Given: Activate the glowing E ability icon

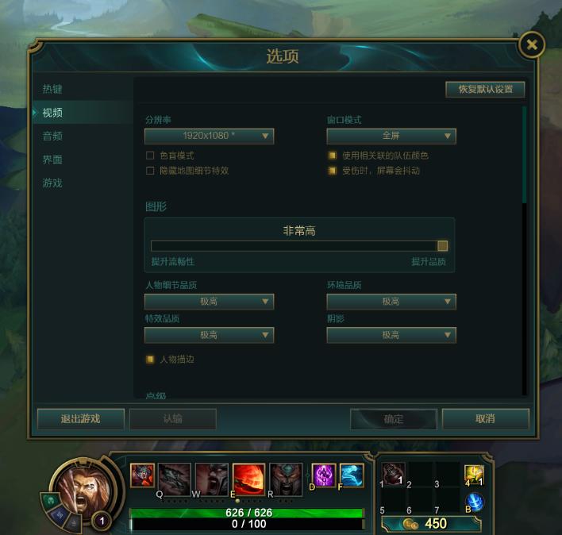Looking at the screenshot, I should coord(248,479).
